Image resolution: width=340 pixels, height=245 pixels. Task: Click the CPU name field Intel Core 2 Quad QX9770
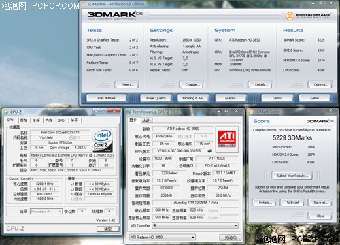click(60, 132)
